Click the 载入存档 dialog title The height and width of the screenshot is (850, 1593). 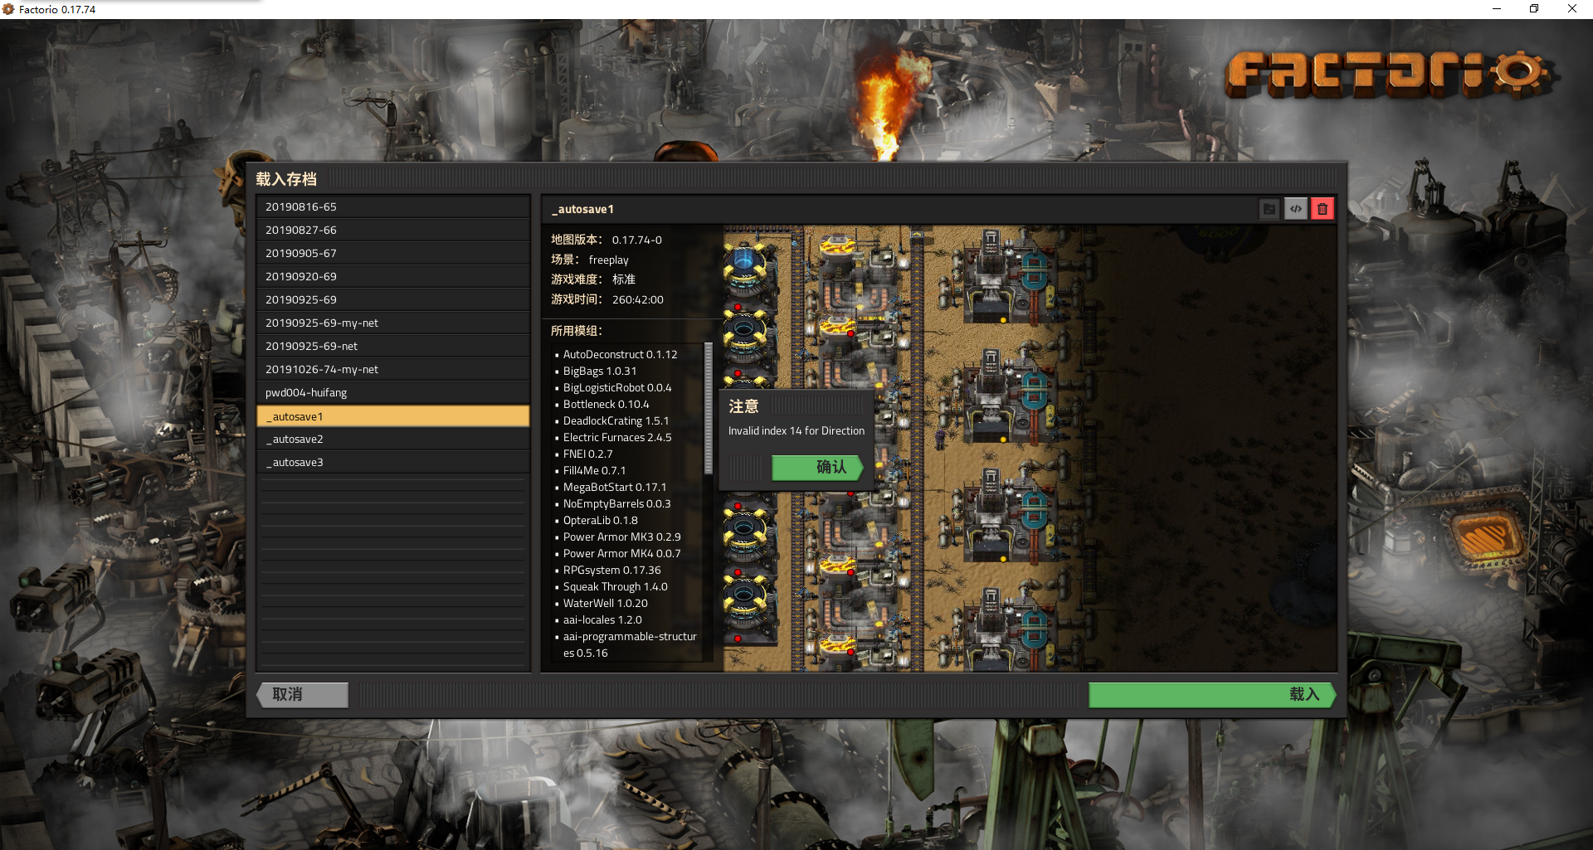click(286, 179)
